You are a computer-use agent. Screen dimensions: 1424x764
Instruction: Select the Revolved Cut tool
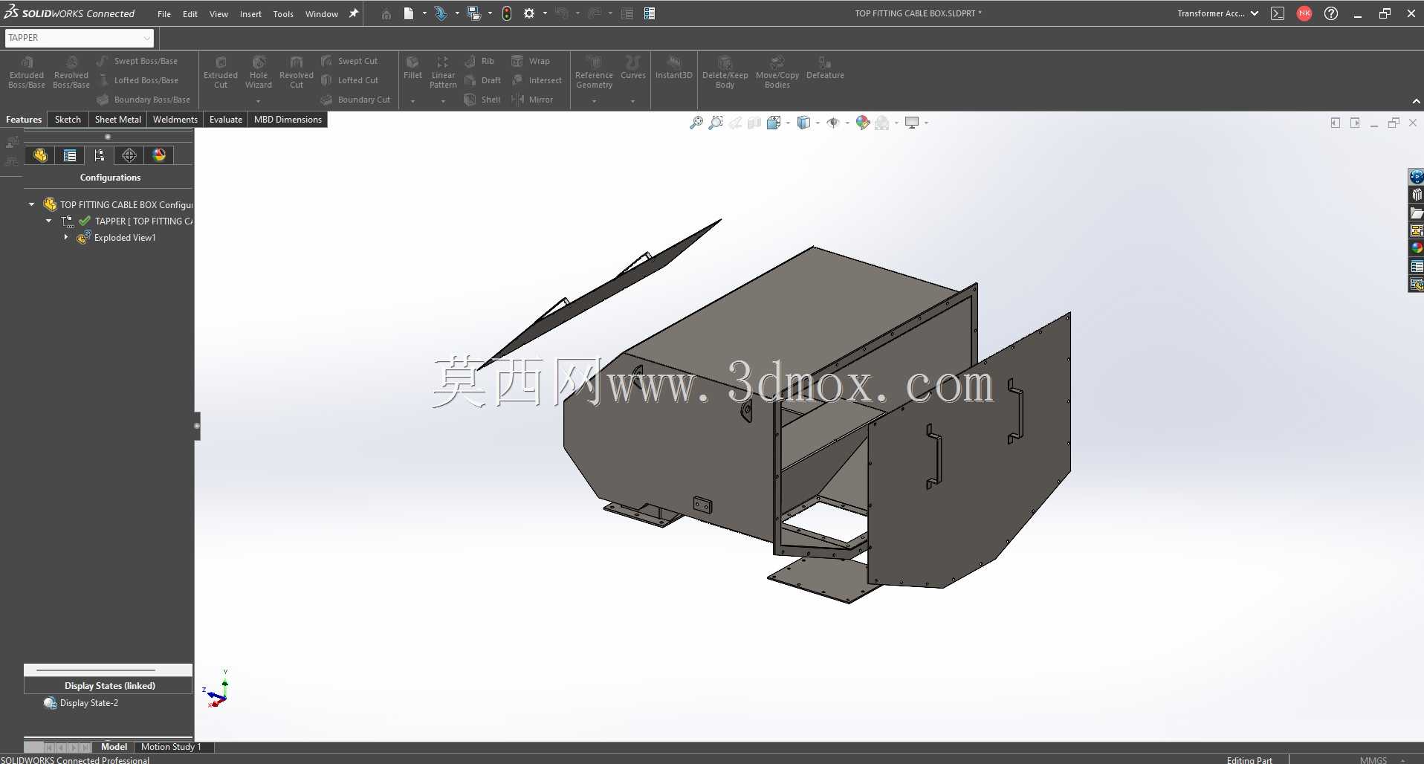pyautogui.click(x=297, y=72)
